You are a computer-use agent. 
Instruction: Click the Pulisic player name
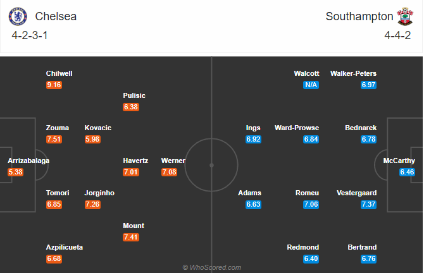click(x=134, y=95)
